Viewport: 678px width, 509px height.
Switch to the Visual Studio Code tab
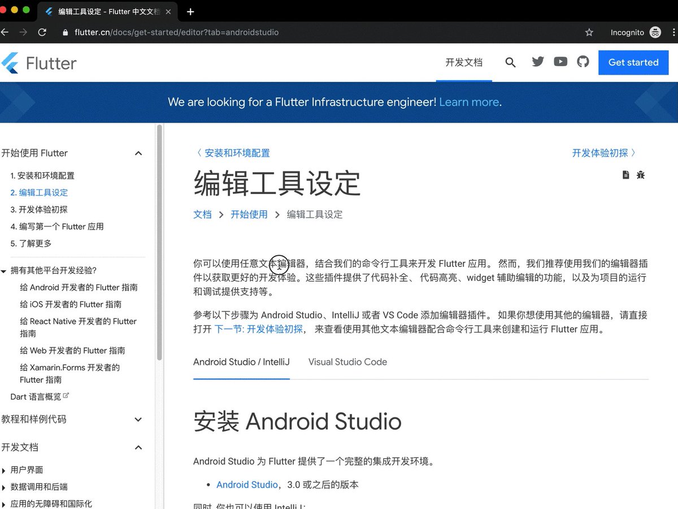(x=347, y=362)
